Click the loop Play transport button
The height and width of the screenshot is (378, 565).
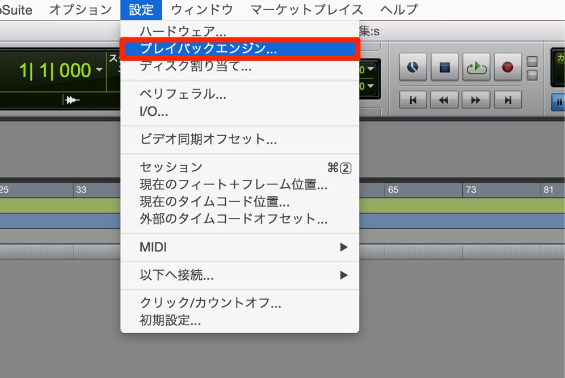477,67
